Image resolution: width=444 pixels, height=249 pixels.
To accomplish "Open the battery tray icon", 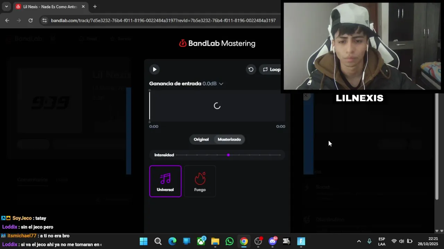I will pos(410,241).
